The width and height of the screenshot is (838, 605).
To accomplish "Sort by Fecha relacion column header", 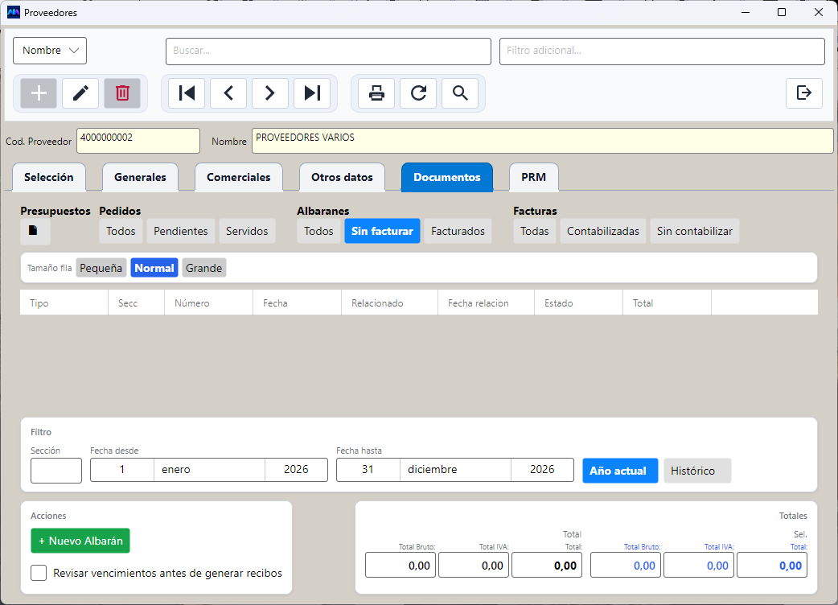I will click(x=487, y=302).
